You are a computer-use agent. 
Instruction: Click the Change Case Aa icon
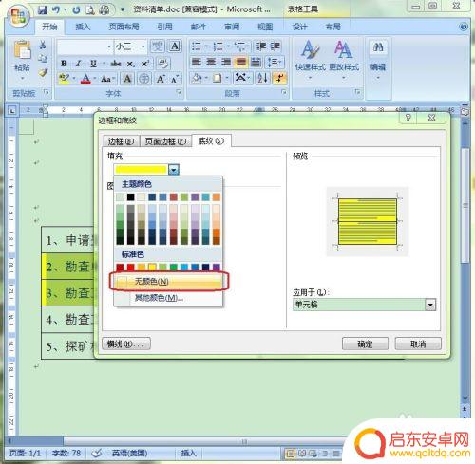point(105,79)
